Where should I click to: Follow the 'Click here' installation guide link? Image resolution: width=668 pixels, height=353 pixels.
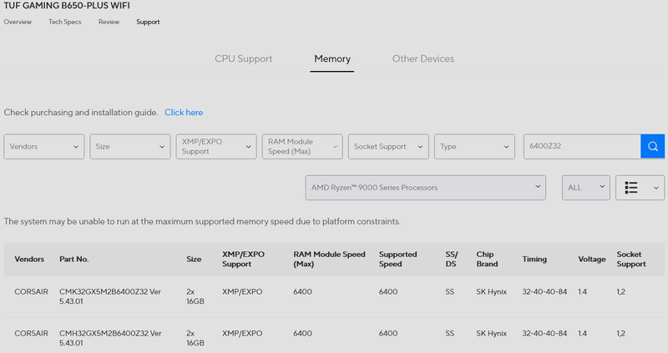[x=184, y=112]
